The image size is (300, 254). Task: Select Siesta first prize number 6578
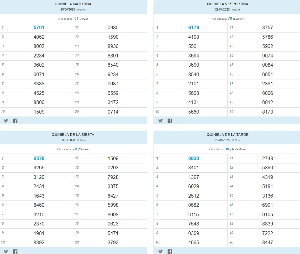39,159
